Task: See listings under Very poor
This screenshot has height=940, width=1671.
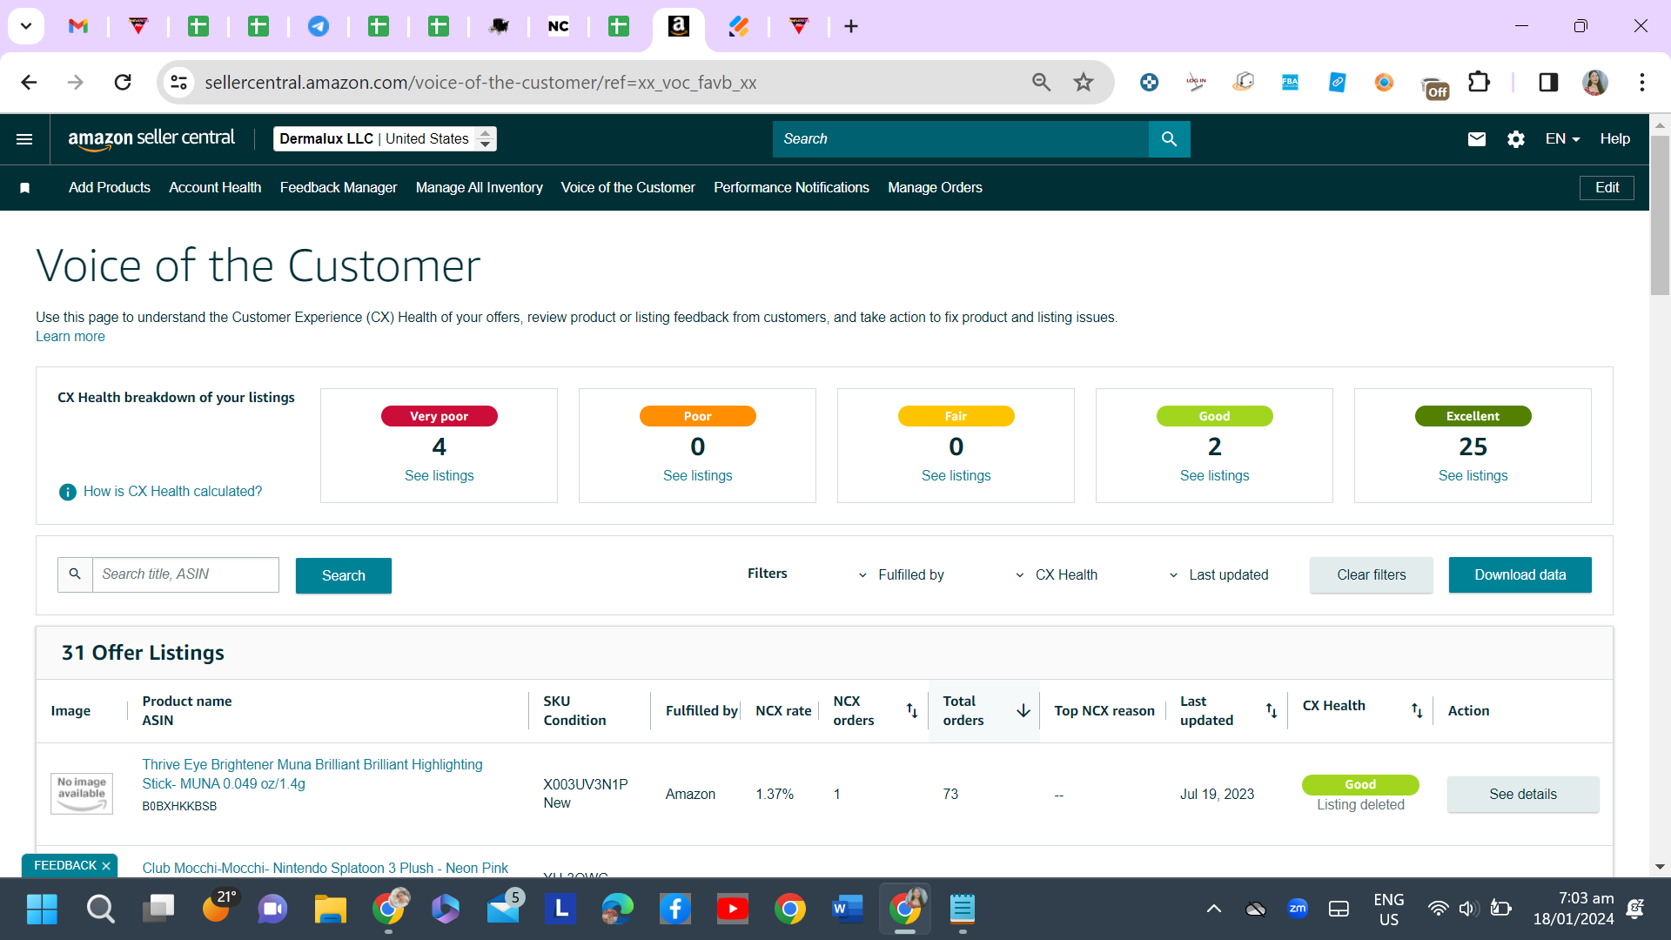Action: [440, 476]
